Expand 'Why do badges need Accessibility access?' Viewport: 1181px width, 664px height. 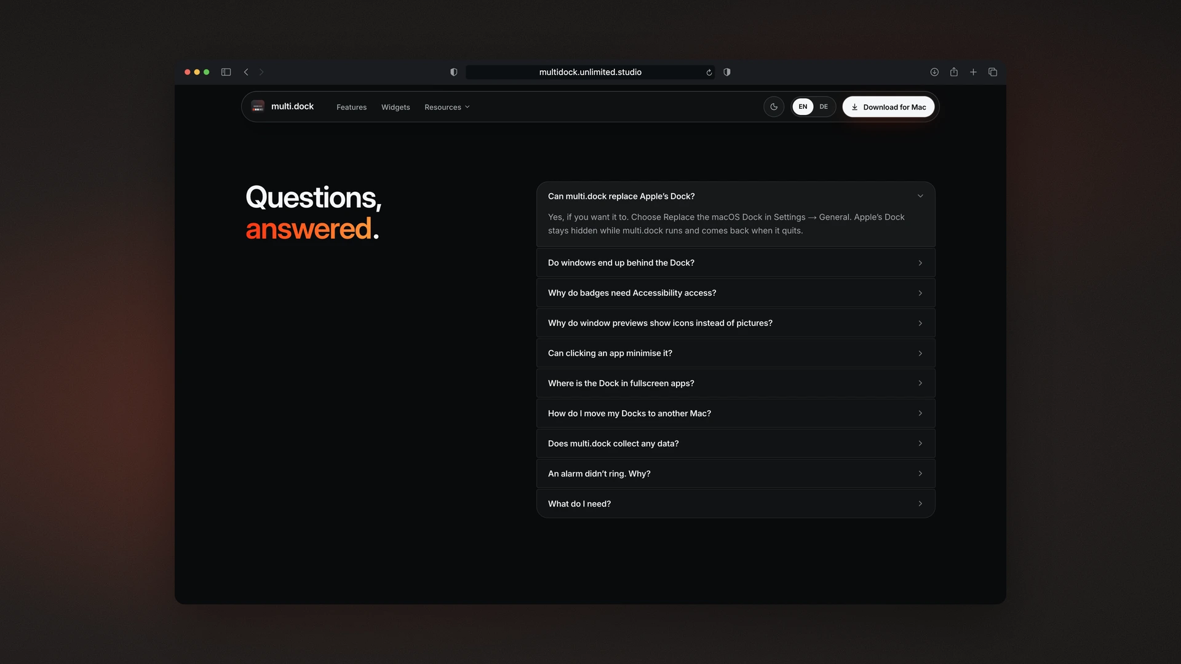[x=736, y=293]
